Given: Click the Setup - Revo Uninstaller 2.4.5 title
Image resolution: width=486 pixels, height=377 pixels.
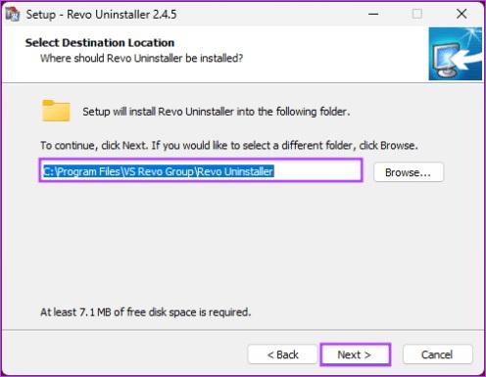Looking at the screenshot, I should tap(101, 15).
